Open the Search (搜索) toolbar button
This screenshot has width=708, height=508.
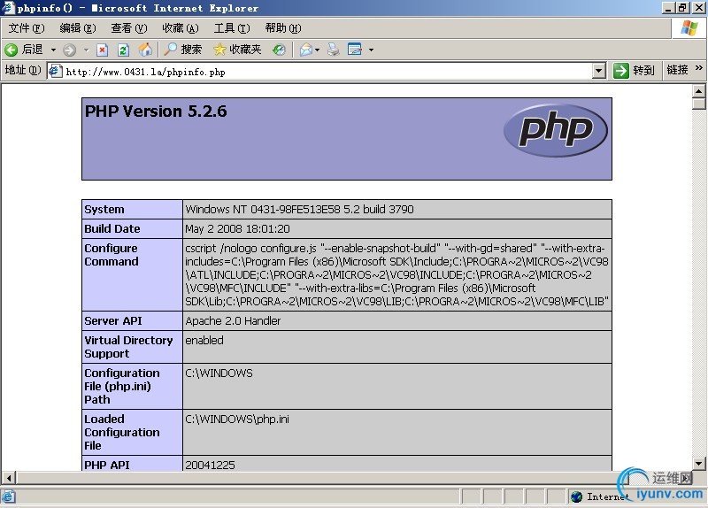click(182, 50)
